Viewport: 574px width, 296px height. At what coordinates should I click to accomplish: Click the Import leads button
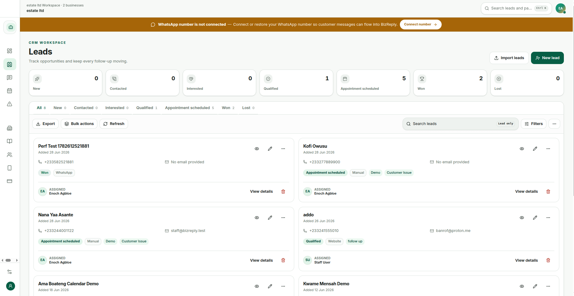pos(509,58)
